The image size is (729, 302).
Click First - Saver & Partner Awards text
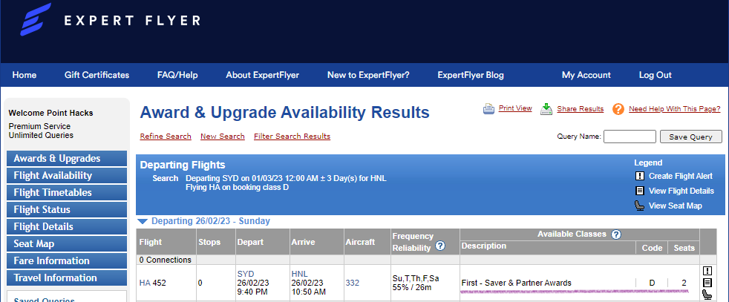click(x=516, y=283)
